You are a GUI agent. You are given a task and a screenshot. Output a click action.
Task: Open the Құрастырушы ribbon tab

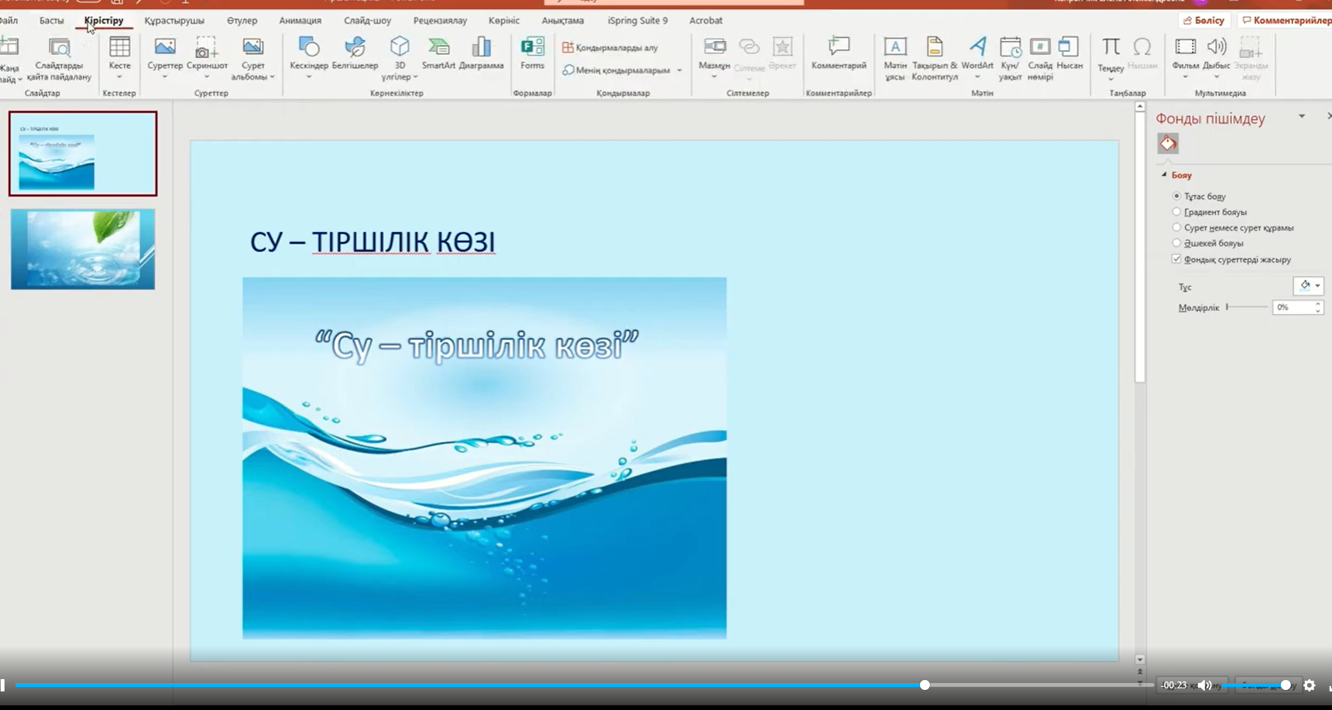174,21
